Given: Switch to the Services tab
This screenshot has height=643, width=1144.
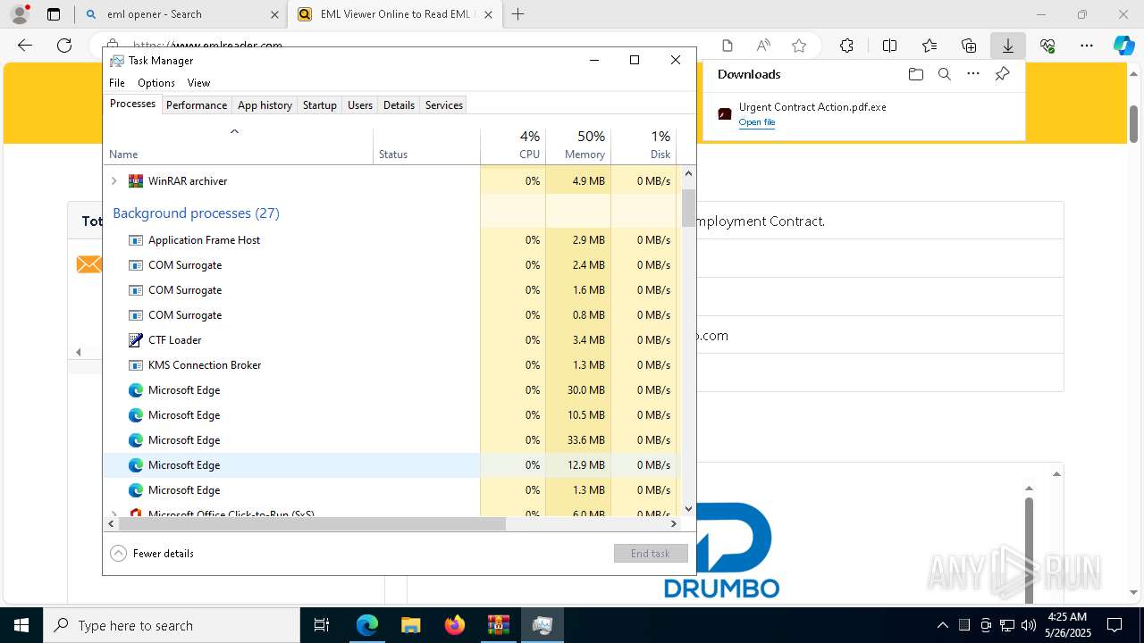Looking at the screenshot, I should pyautogui.click(x=444, y=104).
